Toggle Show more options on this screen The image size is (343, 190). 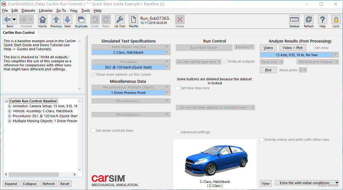point(93,74)
